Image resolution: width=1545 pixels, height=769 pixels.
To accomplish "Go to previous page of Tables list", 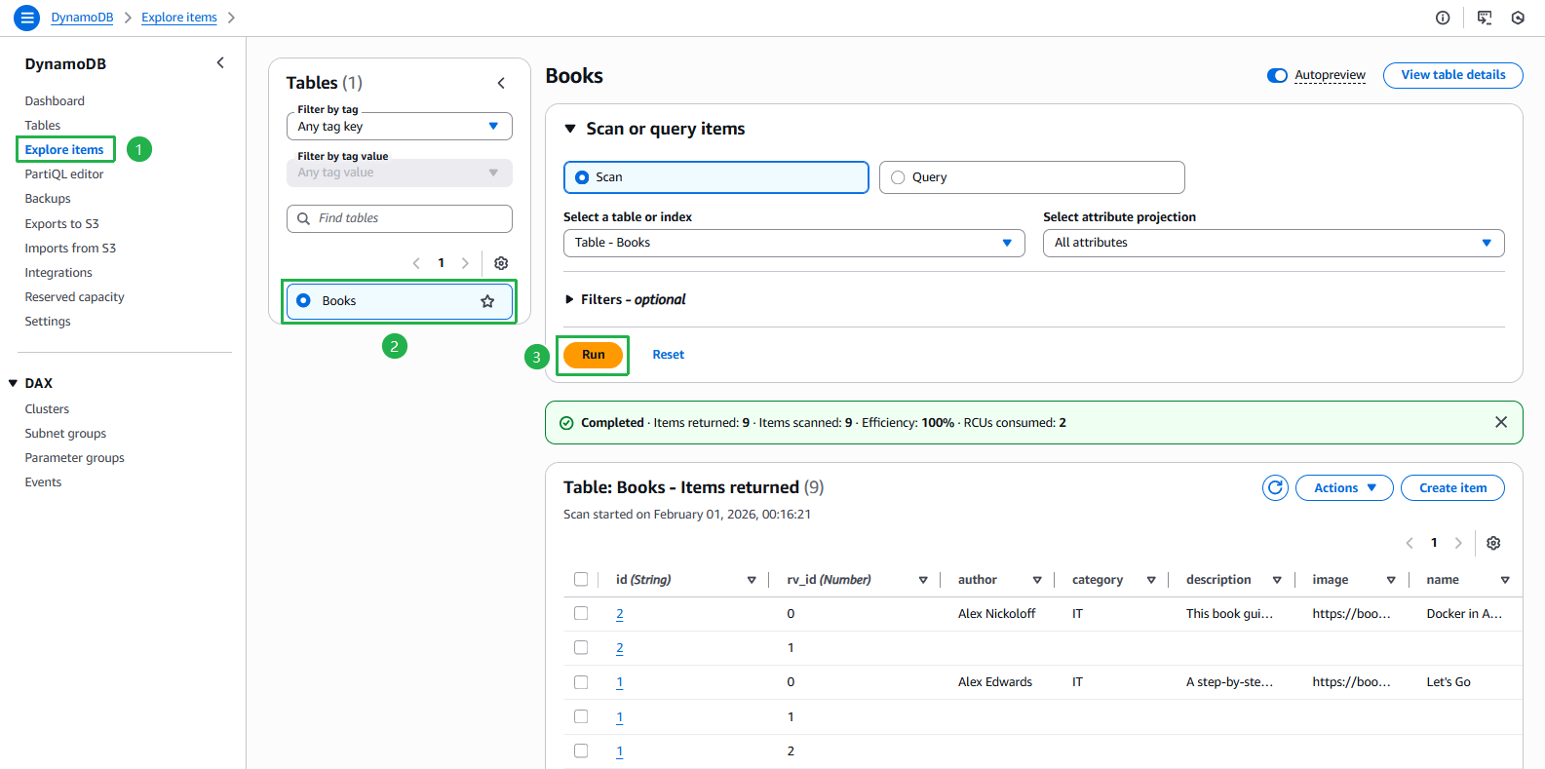I will pos(416,263).
